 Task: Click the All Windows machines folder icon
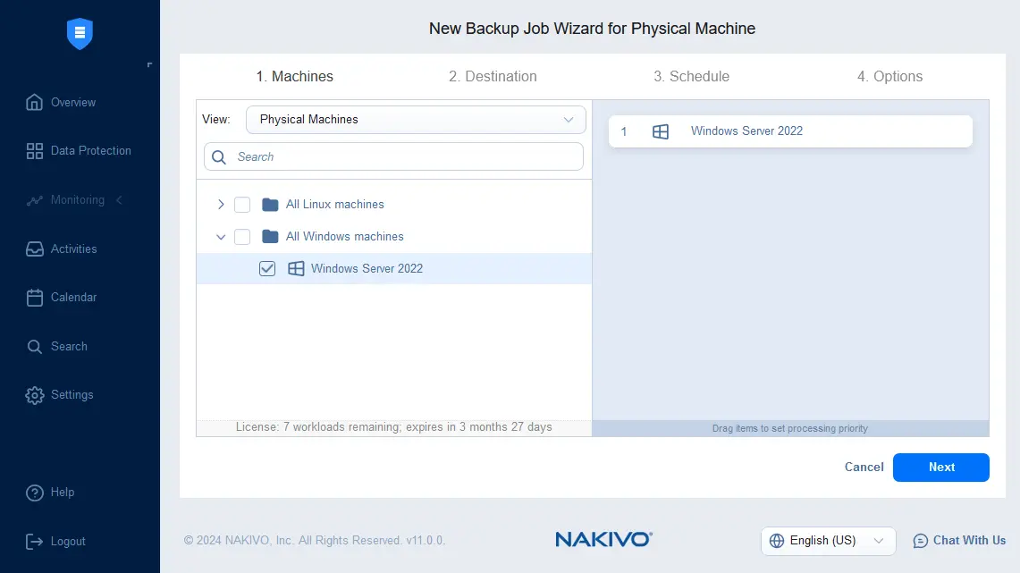pos(270,237)
